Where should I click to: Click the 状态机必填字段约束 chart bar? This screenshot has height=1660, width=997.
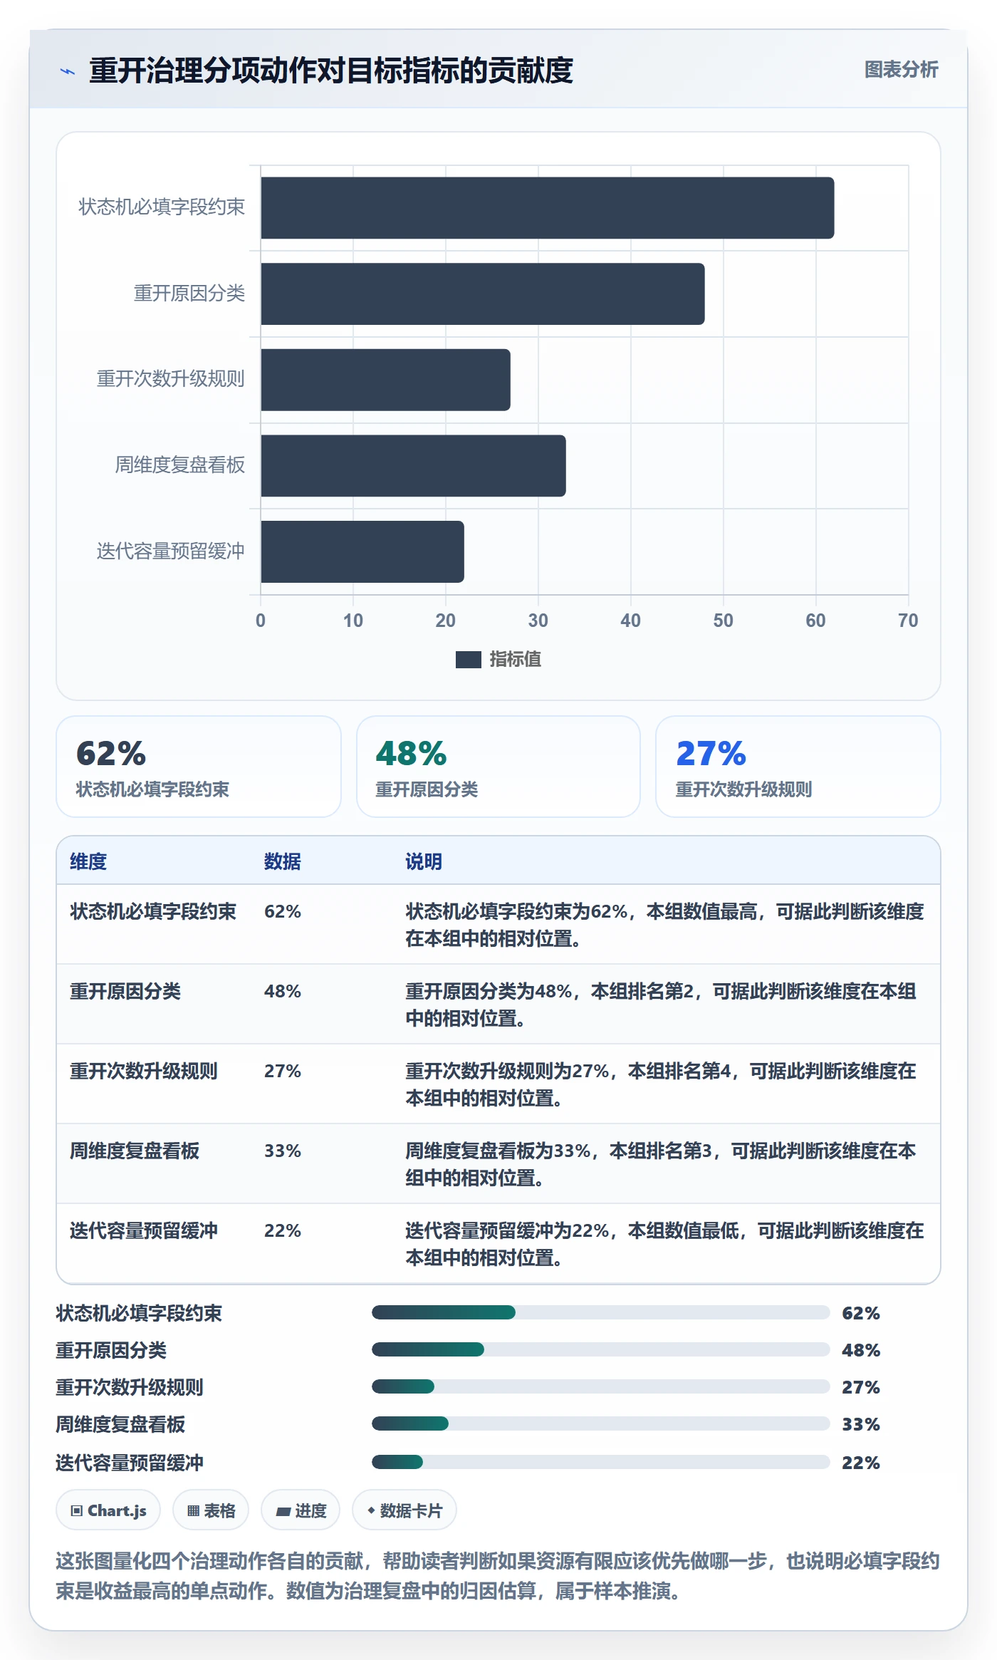[547, 208]
